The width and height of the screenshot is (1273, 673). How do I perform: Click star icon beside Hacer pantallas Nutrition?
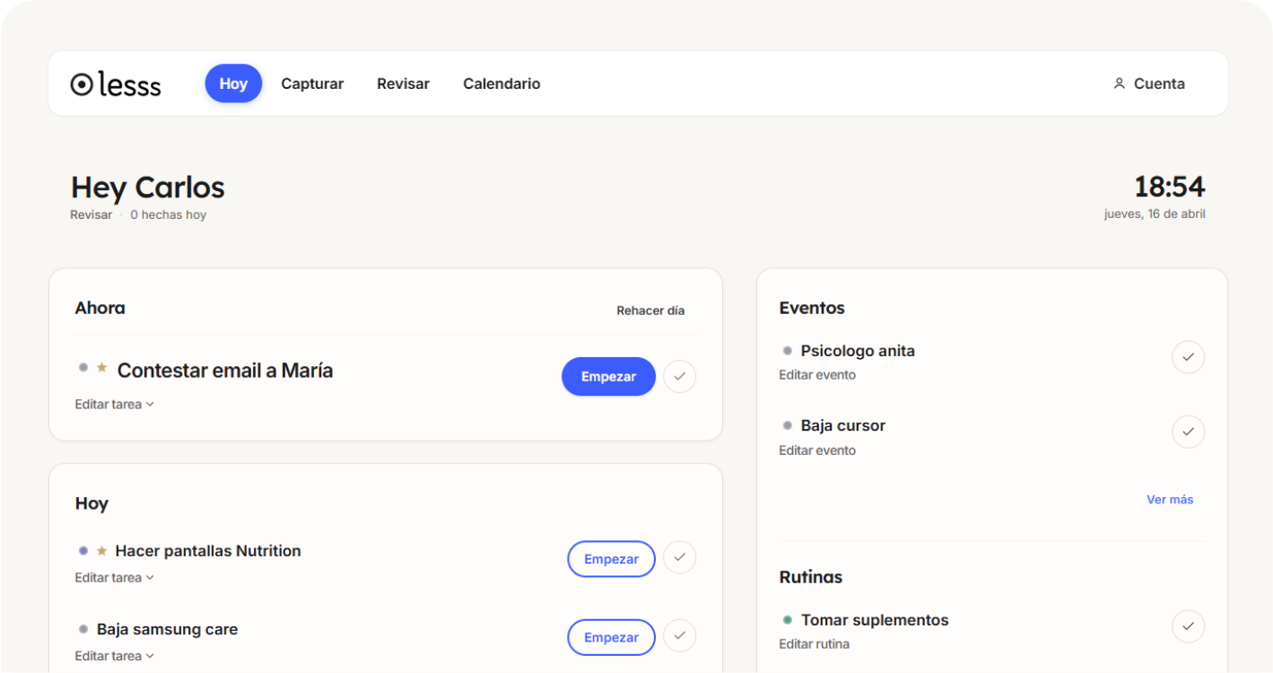tap(101, 551)
